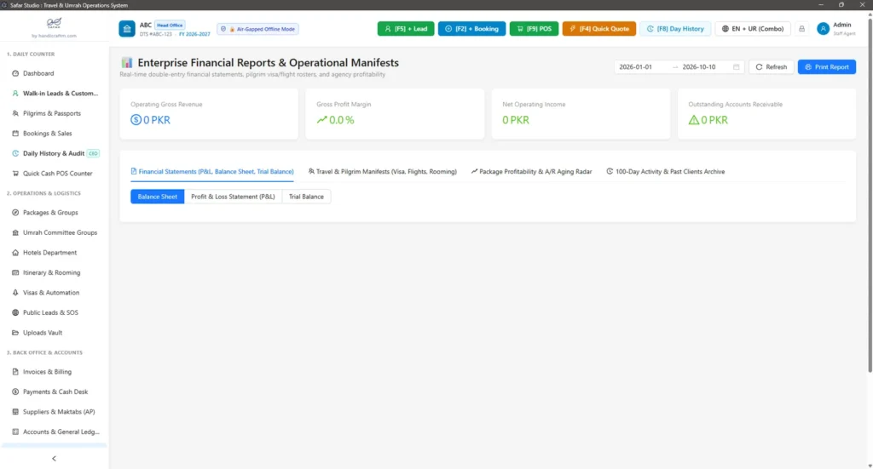Screen dimensions: 873x469
Task: Open the EN + UR (Combo) language dropdown
Action: coord(753,29)
